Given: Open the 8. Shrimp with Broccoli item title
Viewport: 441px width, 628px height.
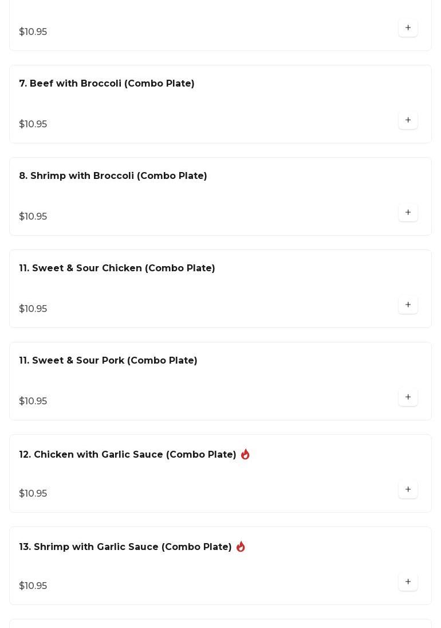Looking at the screenshot, I should (113, 176).
